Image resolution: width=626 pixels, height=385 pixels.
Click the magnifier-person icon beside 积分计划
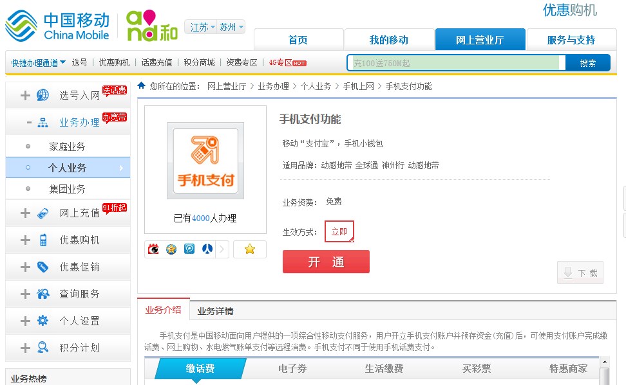[43, 348]
